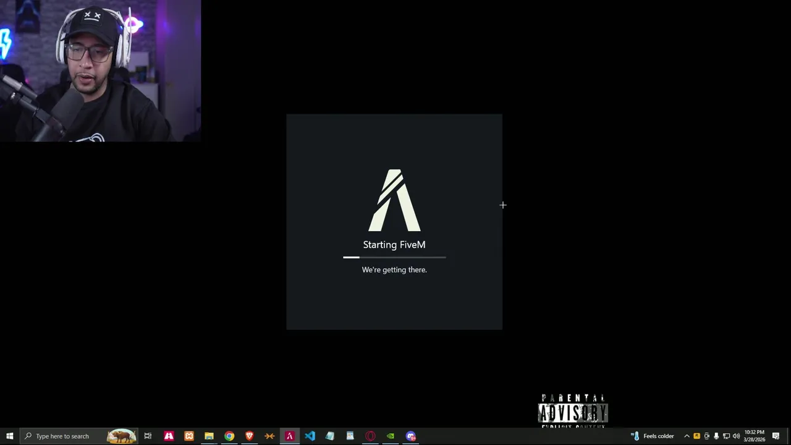Open the volume control tray icon

(736, 436)
